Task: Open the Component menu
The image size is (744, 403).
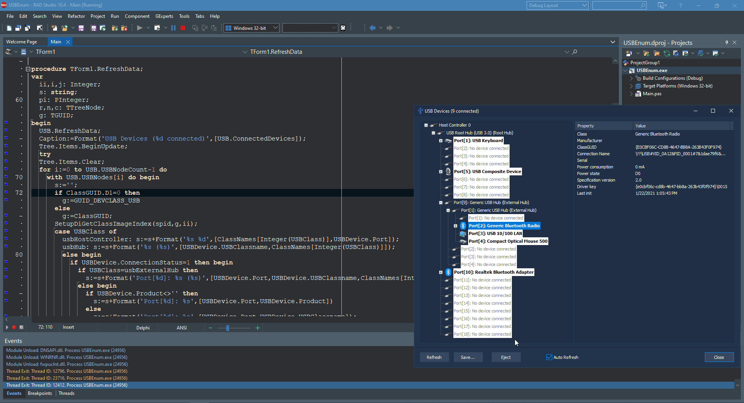Action: (137, 16)
